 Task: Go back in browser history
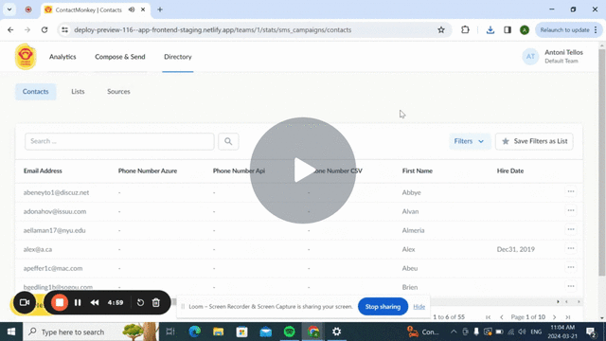[x=10, y=29]
